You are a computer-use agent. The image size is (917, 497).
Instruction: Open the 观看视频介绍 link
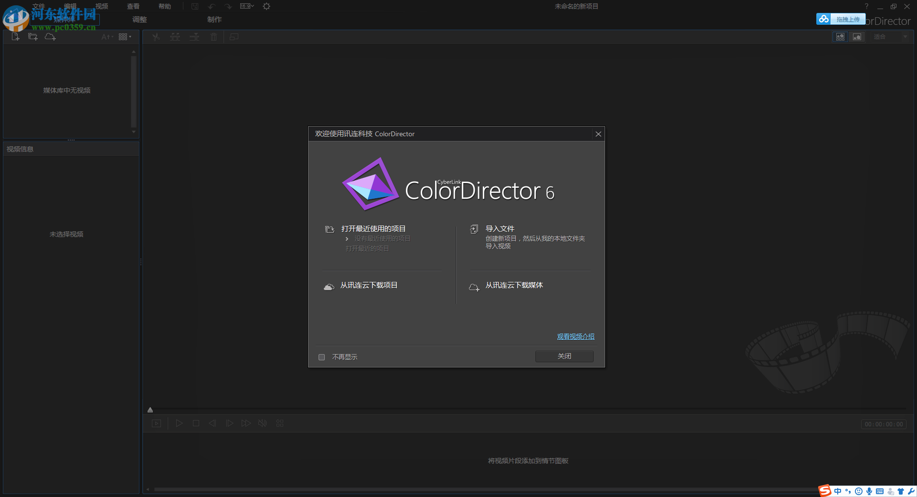(x=576, y=336)
